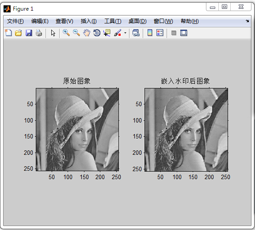Click the Link Plot icon
The width and height of the screenshot is (255, 230).
pos(136,33)
